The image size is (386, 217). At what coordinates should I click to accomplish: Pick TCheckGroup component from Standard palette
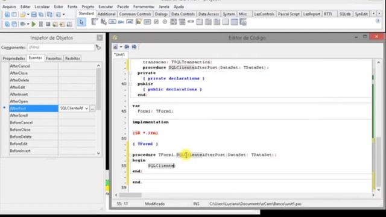217,22
